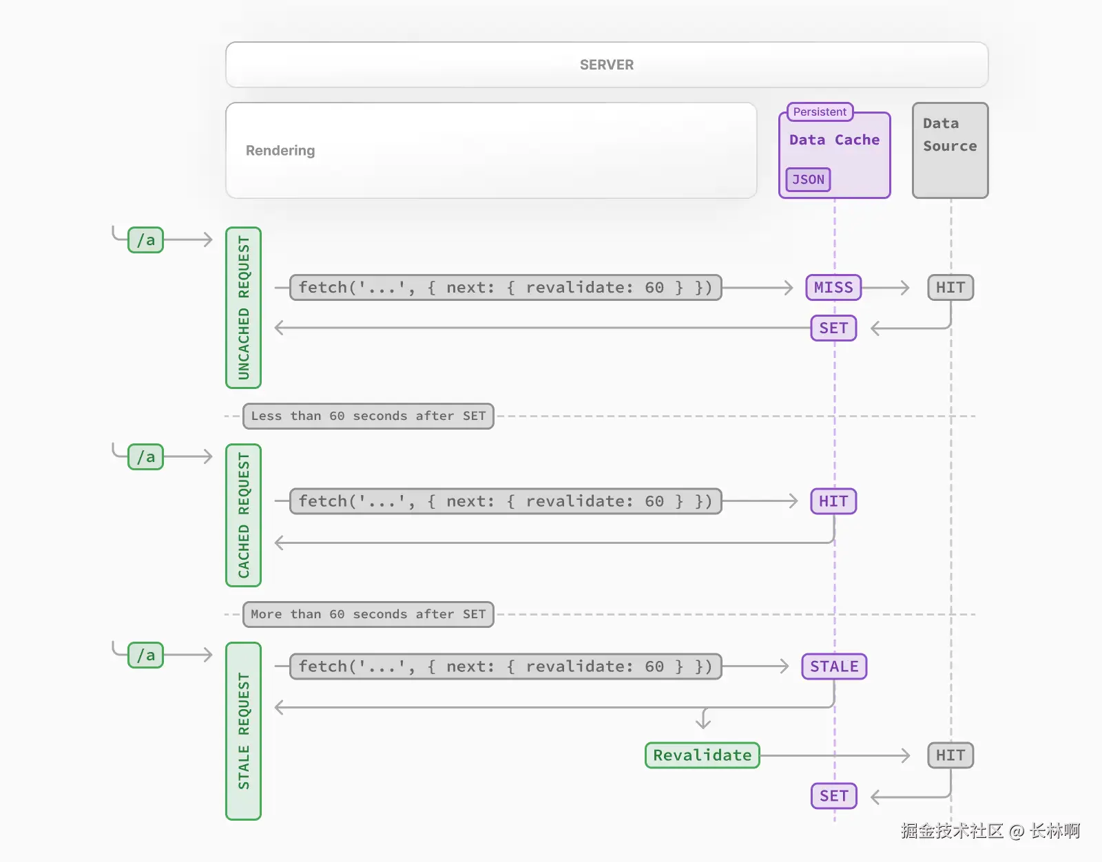
Task: Select the CACHED REQUEST vertical bar
Action: (243, 515)
